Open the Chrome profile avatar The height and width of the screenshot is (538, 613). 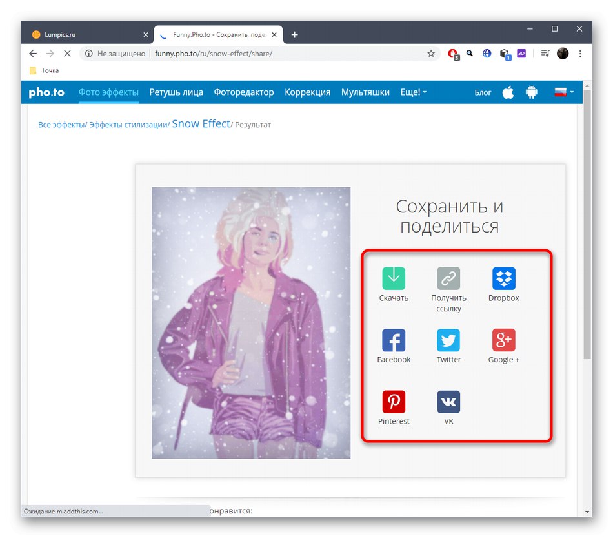click(x=563, y=53)
